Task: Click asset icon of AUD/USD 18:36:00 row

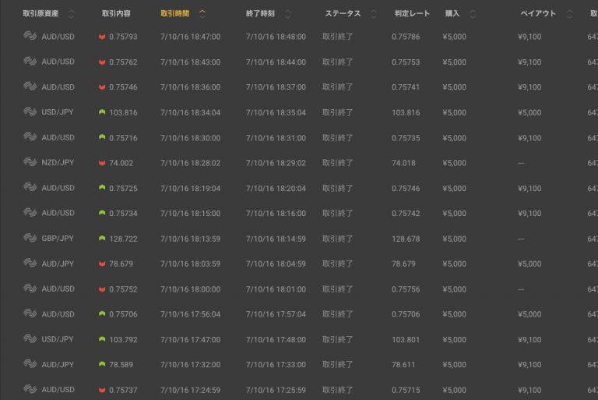Action: pyautogui.click(x=30, y=87)
